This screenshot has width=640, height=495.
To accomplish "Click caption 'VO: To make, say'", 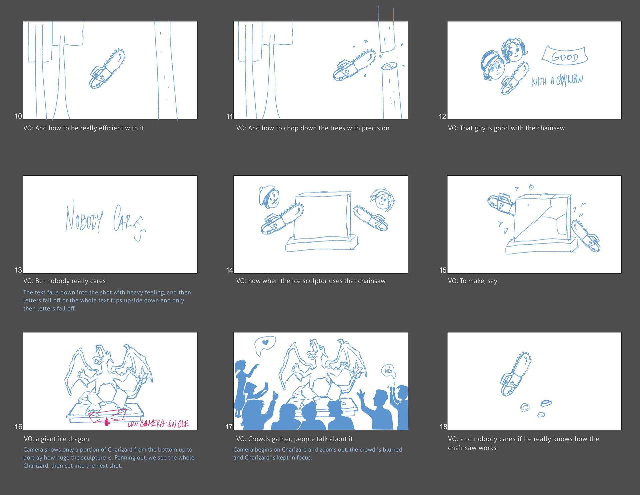I will tap(472, 281).
